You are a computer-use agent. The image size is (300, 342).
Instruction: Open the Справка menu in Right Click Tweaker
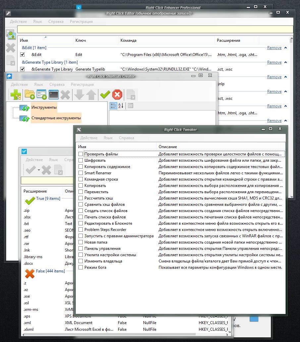(x=126, y=138)
